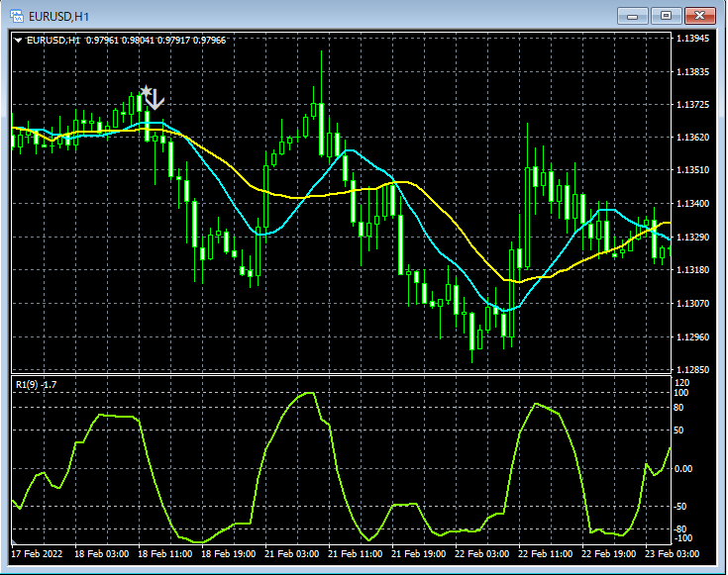Image resolution: width=728 pixels, height=575 pixels.
Task: Click indicator scale value 0.00
Action: (683, 469)
